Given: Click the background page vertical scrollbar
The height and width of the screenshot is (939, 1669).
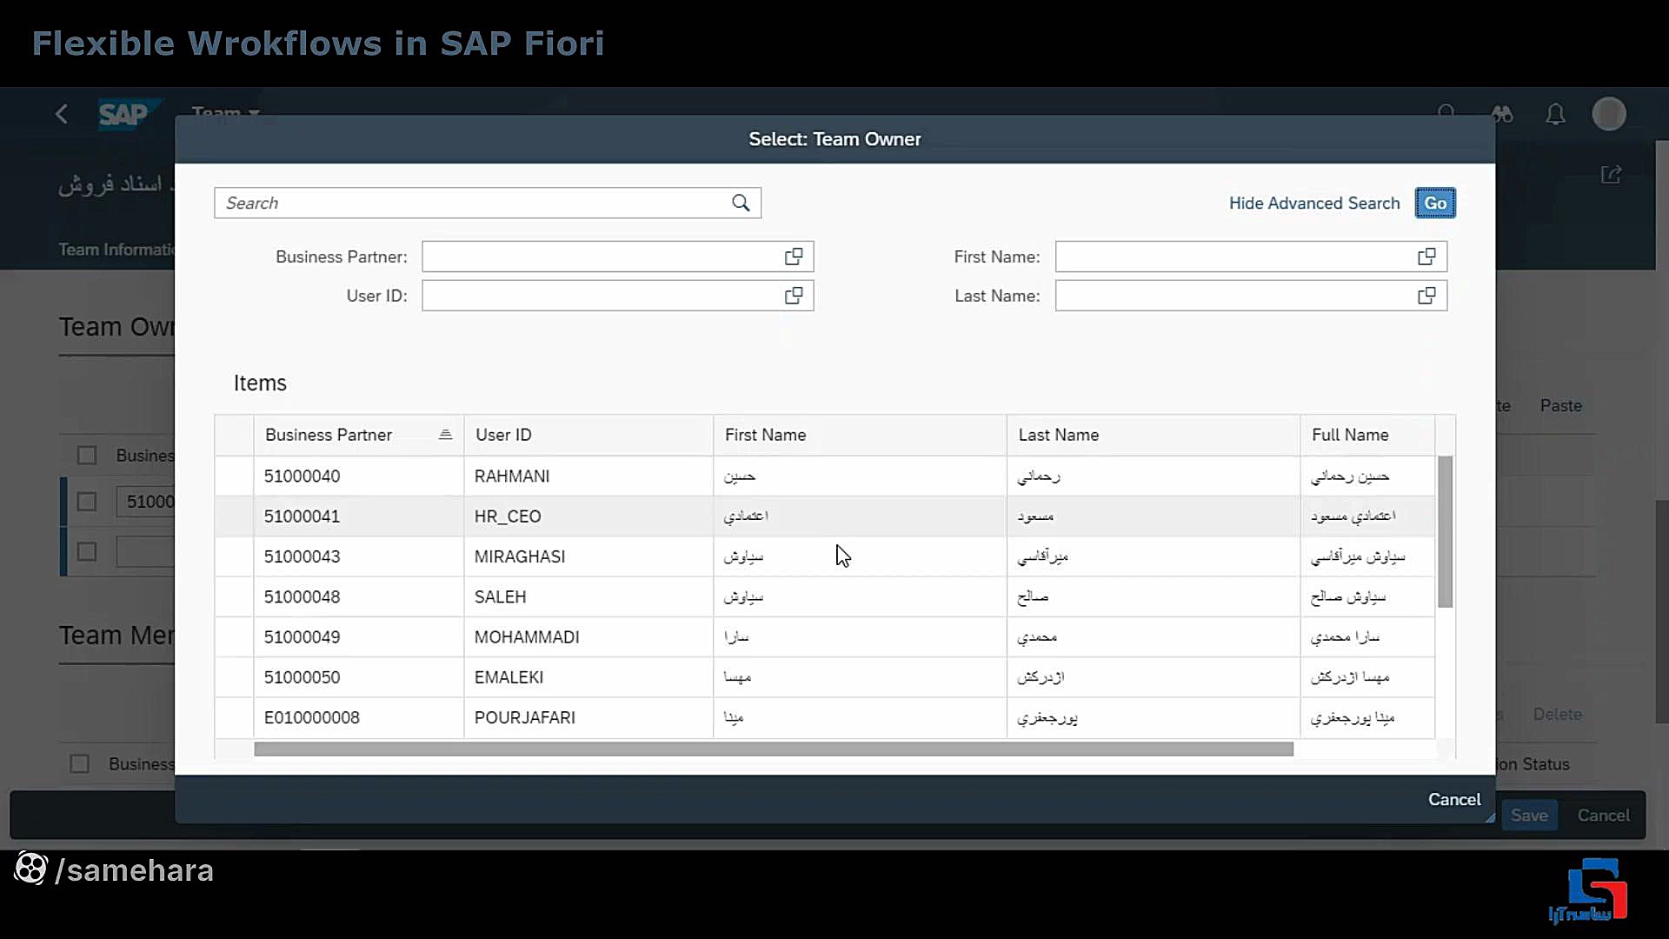Looking at the screenshot, I should coord(1662,611).
